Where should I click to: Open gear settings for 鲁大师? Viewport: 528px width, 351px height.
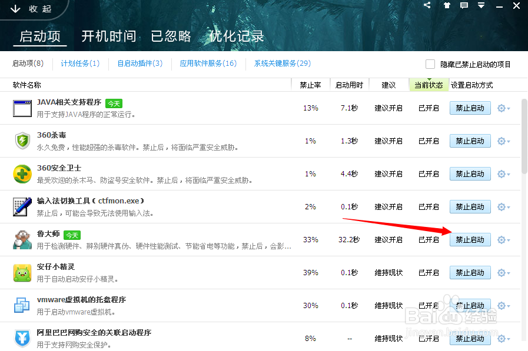pos(503,240)
